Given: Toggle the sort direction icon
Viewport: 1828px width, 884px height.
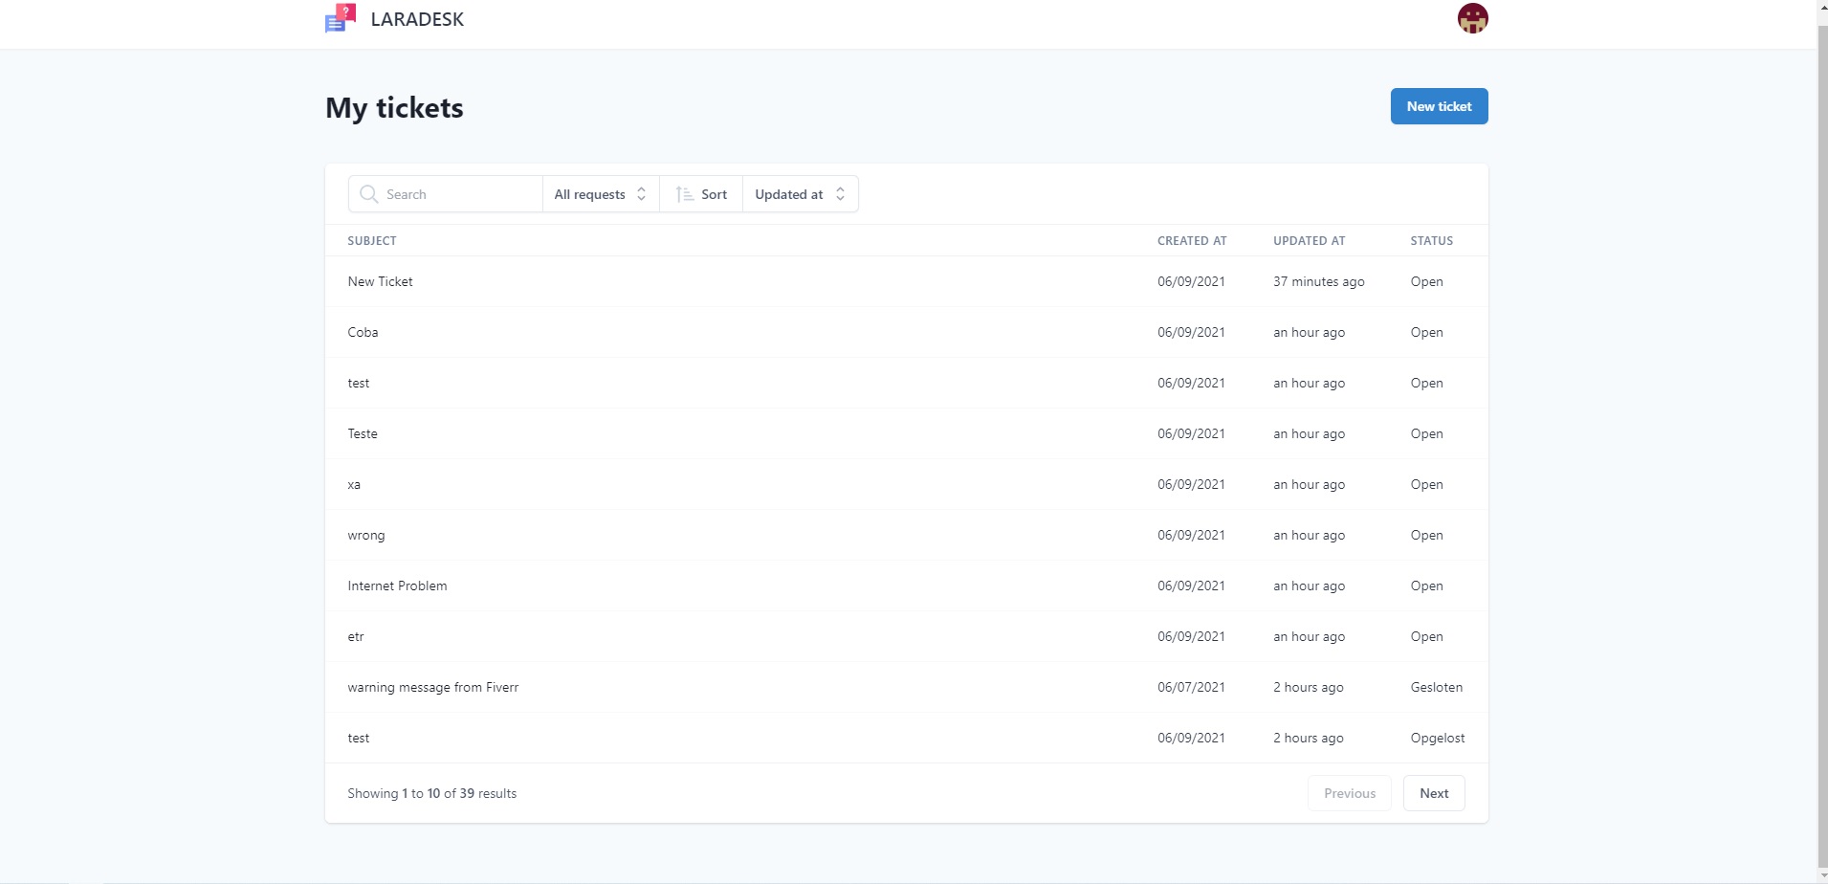Looking at the screenshot, I should click(684, 194).
